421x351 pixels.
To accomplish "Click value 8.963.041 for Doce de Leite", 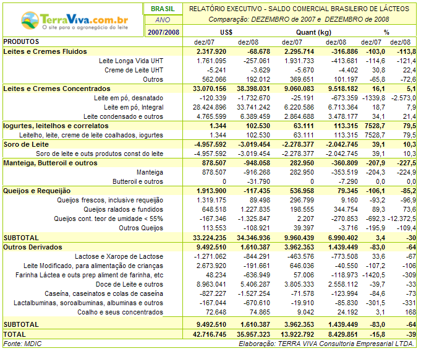I will 211,284.
